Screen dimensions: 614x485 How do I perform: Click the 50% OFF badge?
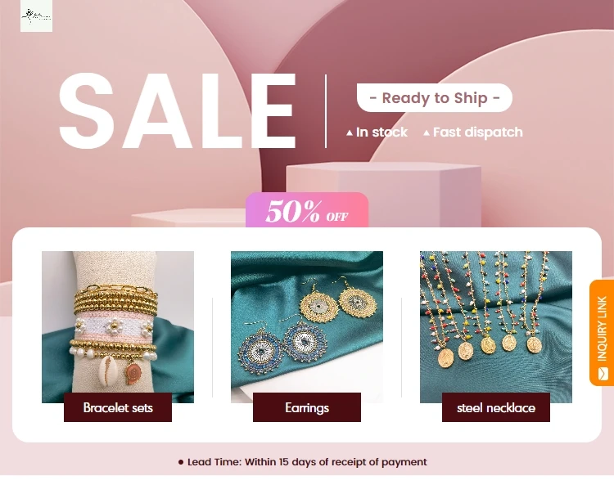pos(307,210)
